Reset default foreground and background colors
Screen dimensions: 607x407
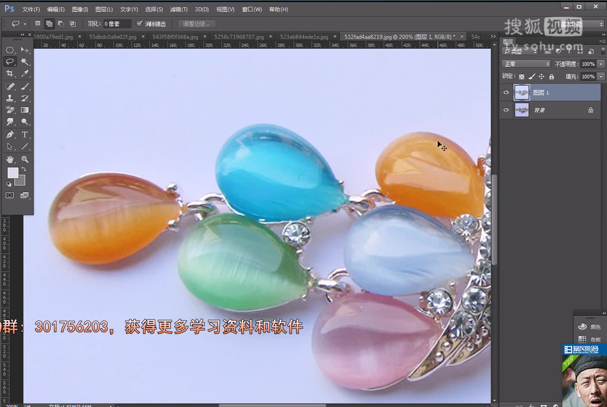coord(9,184)
